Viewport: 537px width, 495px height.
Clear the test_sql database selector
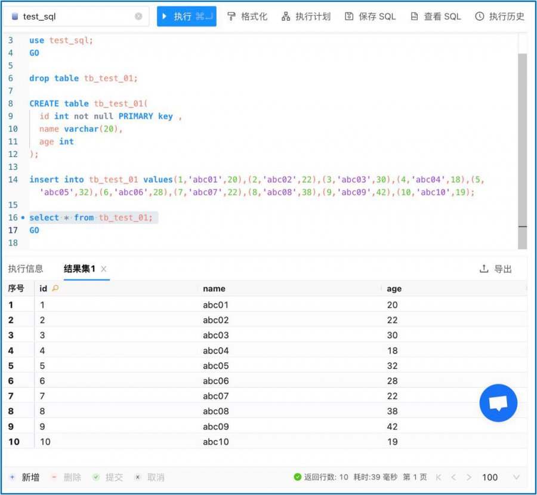[x=138, y=17]
